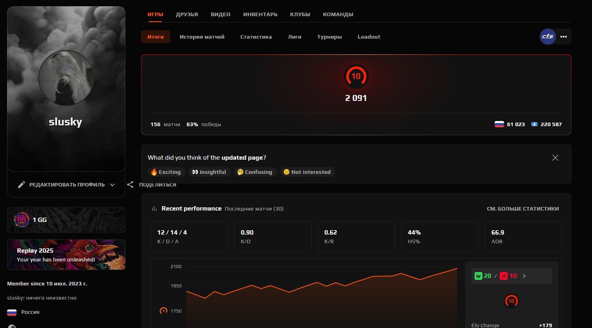Click the Итоги button
Viewport: 592px width, 328px height.
(x=155, y=37)
